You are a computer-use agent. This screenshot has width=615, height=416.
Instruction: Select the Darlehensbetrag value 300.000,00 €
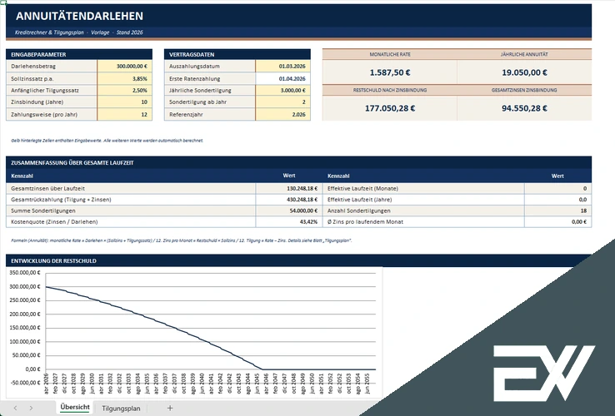pos(125,67)
